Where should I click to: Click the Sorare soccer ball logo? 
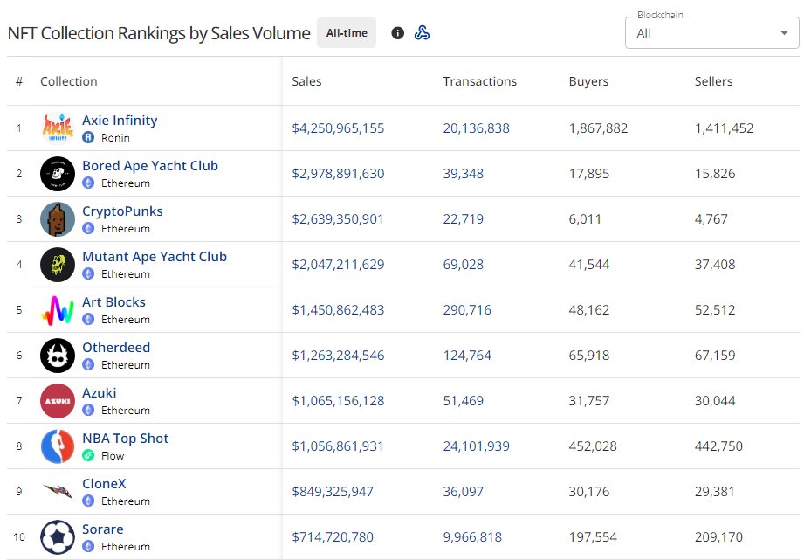pyautogui.click(x=58, y=537)
